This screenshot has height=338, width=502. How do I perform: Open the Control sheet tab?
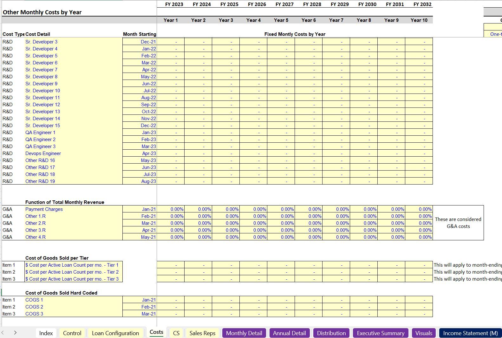[x=72, y=333]
